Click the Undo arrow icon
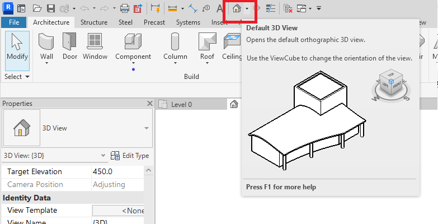 tap(84, 8)
